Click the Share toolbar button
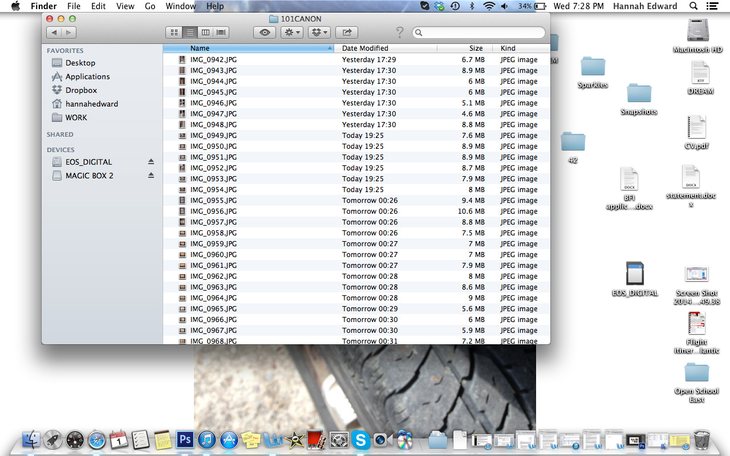730x456 pixels. pyautogui.click(x=347, y=32)
